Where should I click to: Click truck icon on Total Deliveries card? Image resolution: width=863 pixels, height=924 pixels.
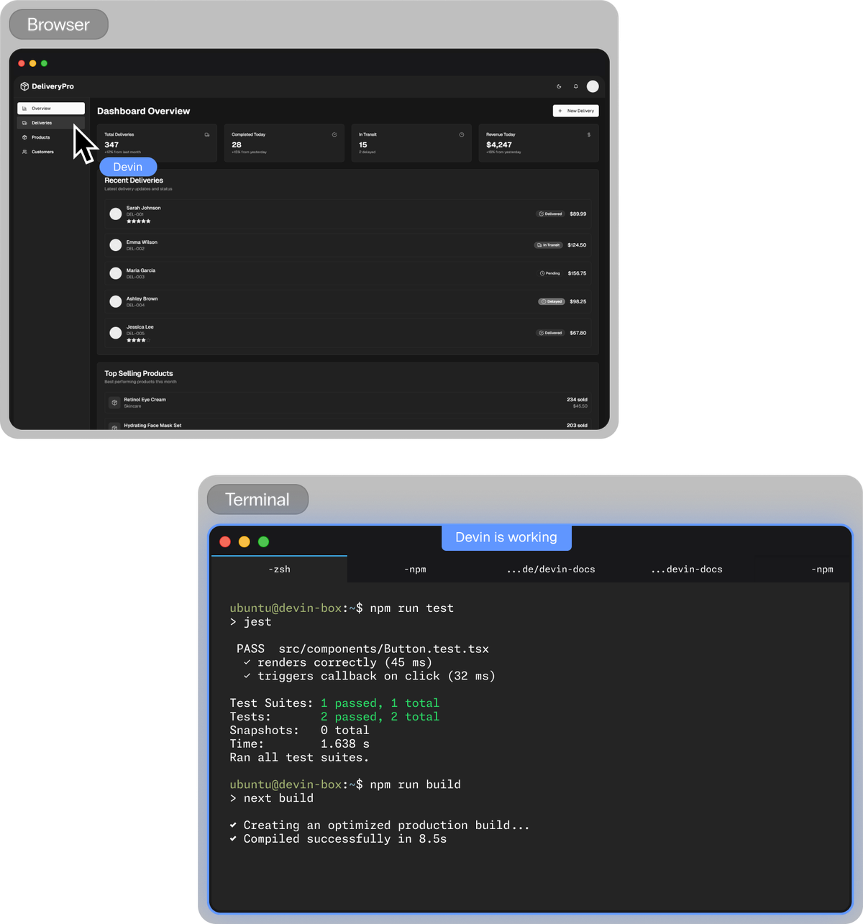coord(207,134)
